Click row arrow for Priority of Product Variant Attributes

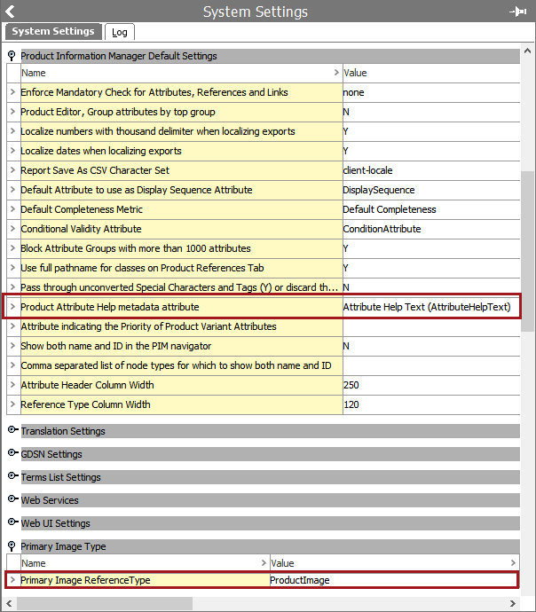(x=13, y=326)
